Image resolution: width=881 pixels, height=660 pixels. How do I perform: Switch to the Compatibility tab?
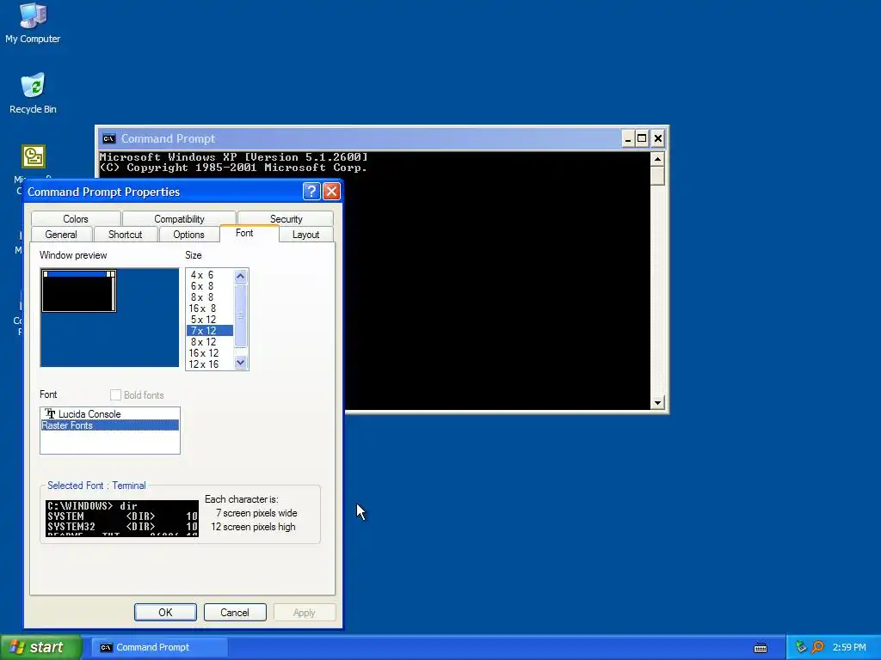(x=179, y=218)
